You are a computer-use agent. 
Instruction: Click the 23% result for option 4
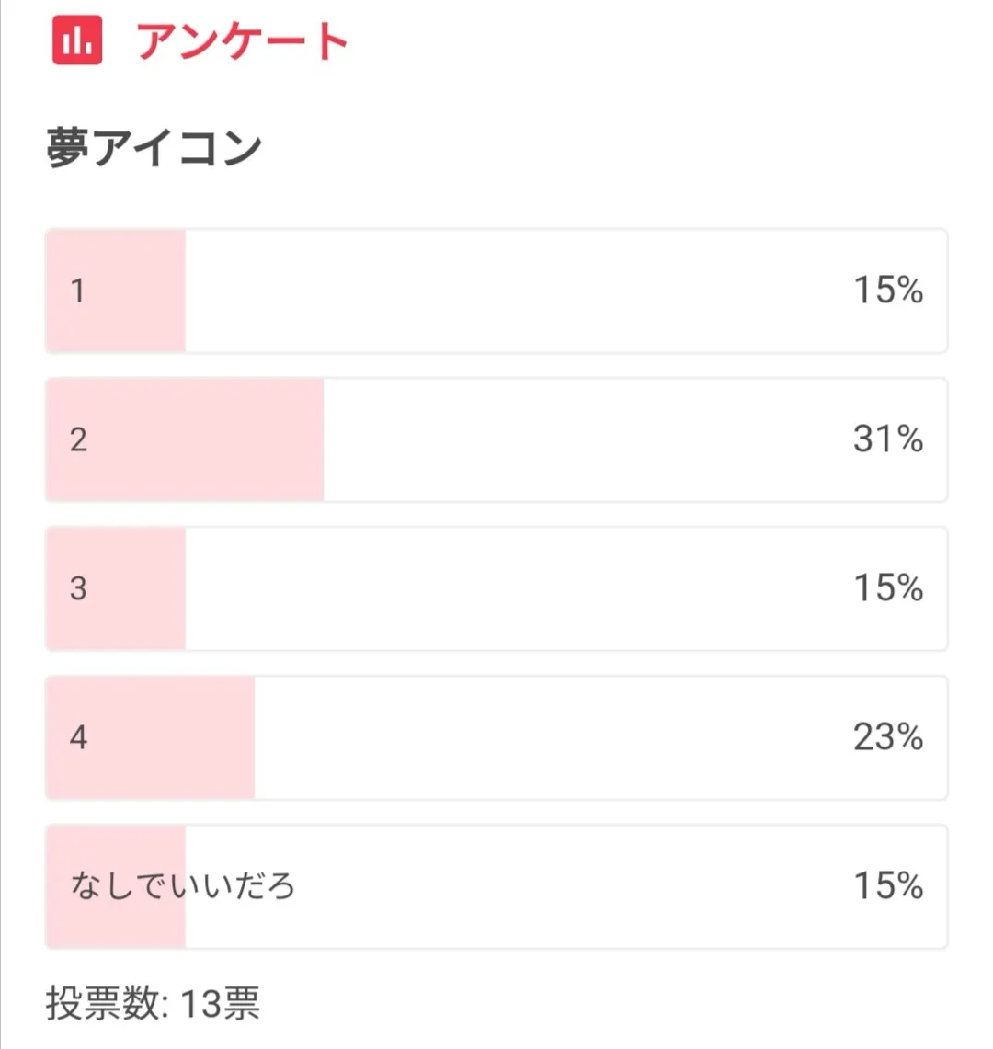[x=887, y=737]
